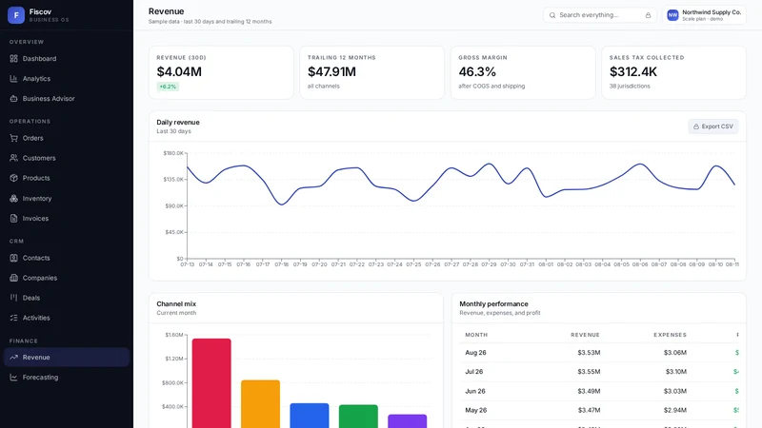This screenshot has width=762, height=428.
Task: Click the Invoices document icon
Action: 13,219
